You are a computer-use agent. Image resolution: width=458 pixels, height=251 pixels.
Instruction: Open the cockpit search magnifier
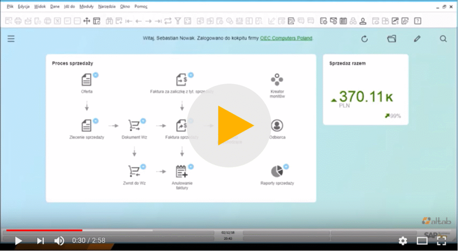443,38
